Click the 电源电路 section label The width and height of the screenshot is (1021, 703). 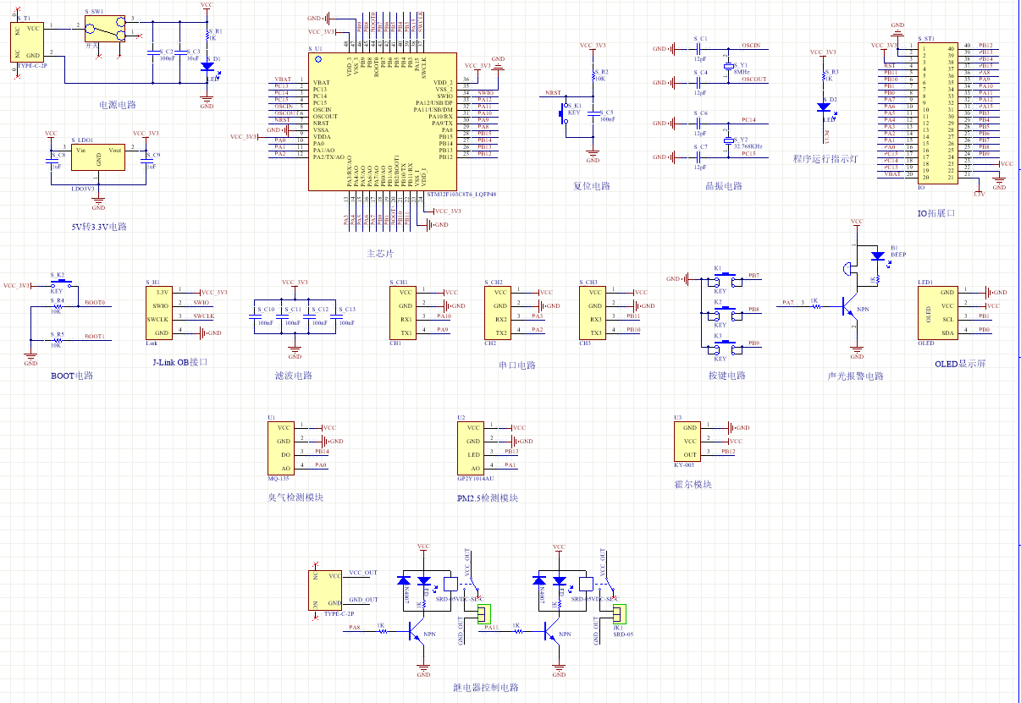(118, 105)
